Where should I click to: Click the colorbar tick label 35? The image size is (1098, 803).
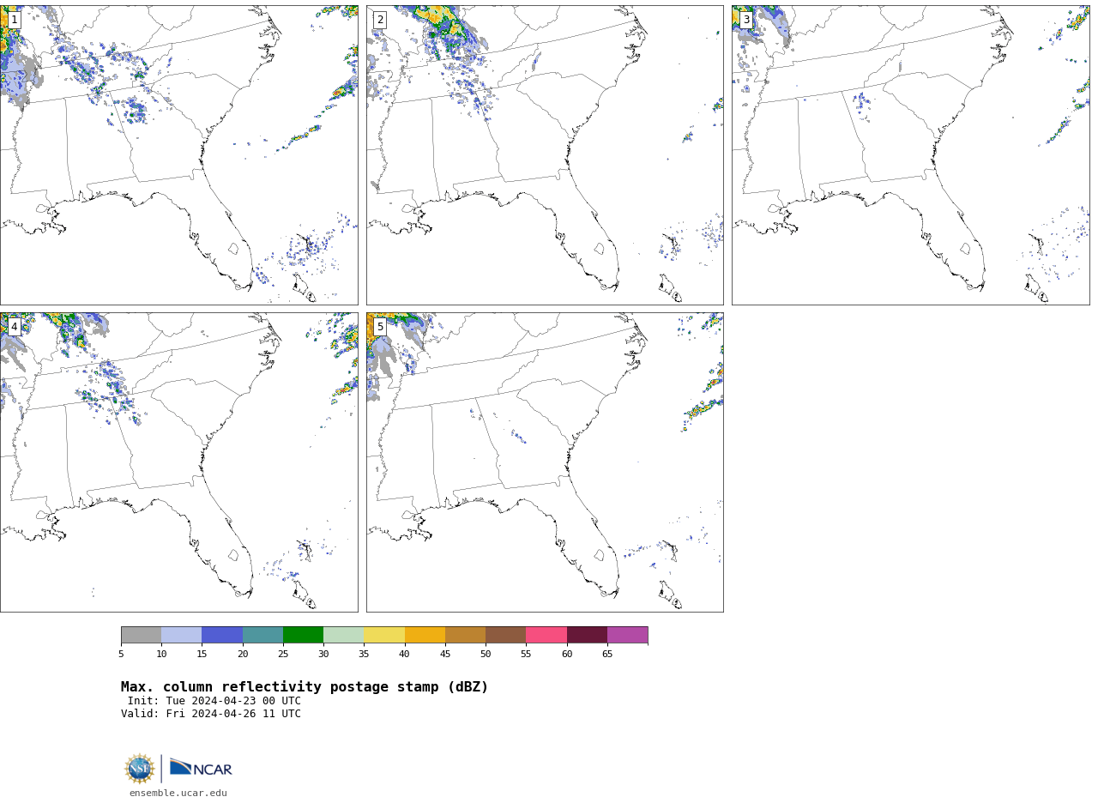[364, 655]
